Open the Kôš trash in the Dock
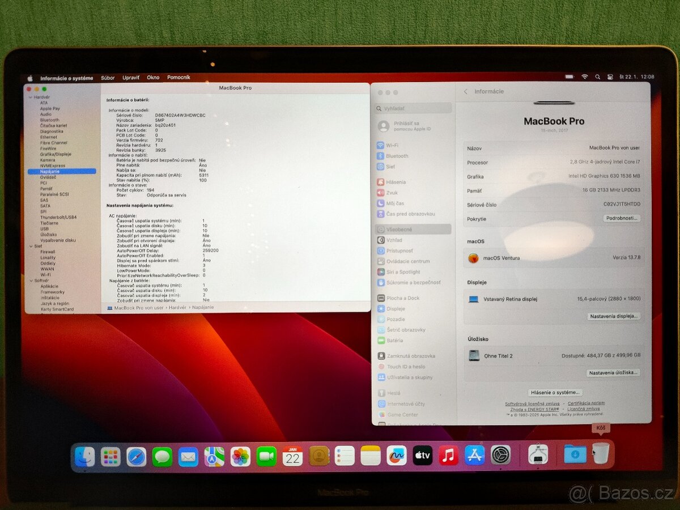The height and width of the screenshot is (510, 680). pos(600,453)
